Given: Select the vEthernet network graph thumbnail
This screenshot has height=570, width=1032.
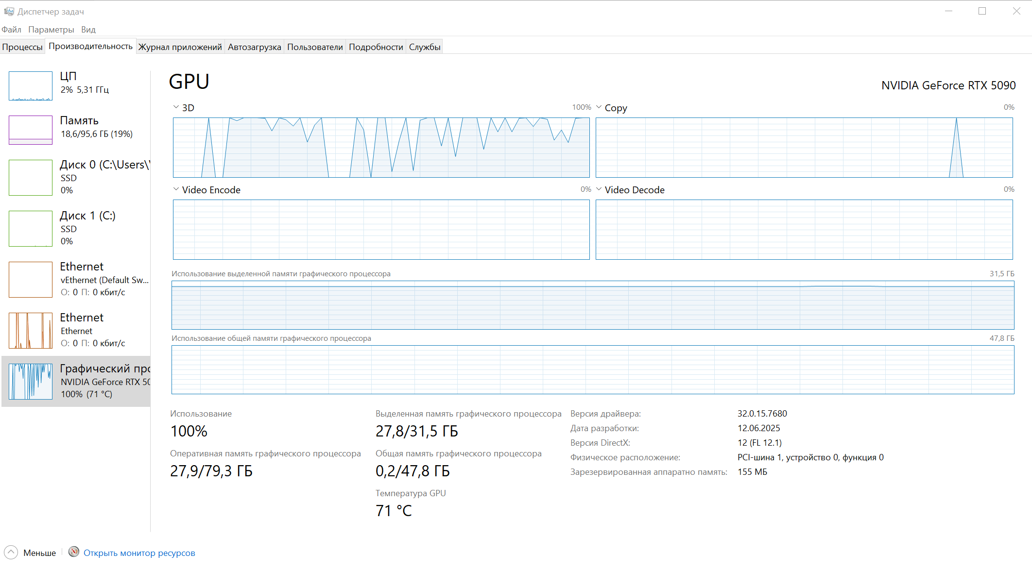Looking at the screenshot, I should point(31,280).
